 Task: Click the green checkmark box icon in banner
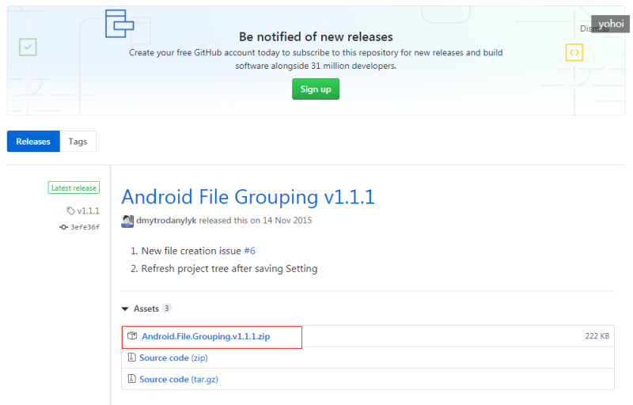tap(28, 47)
